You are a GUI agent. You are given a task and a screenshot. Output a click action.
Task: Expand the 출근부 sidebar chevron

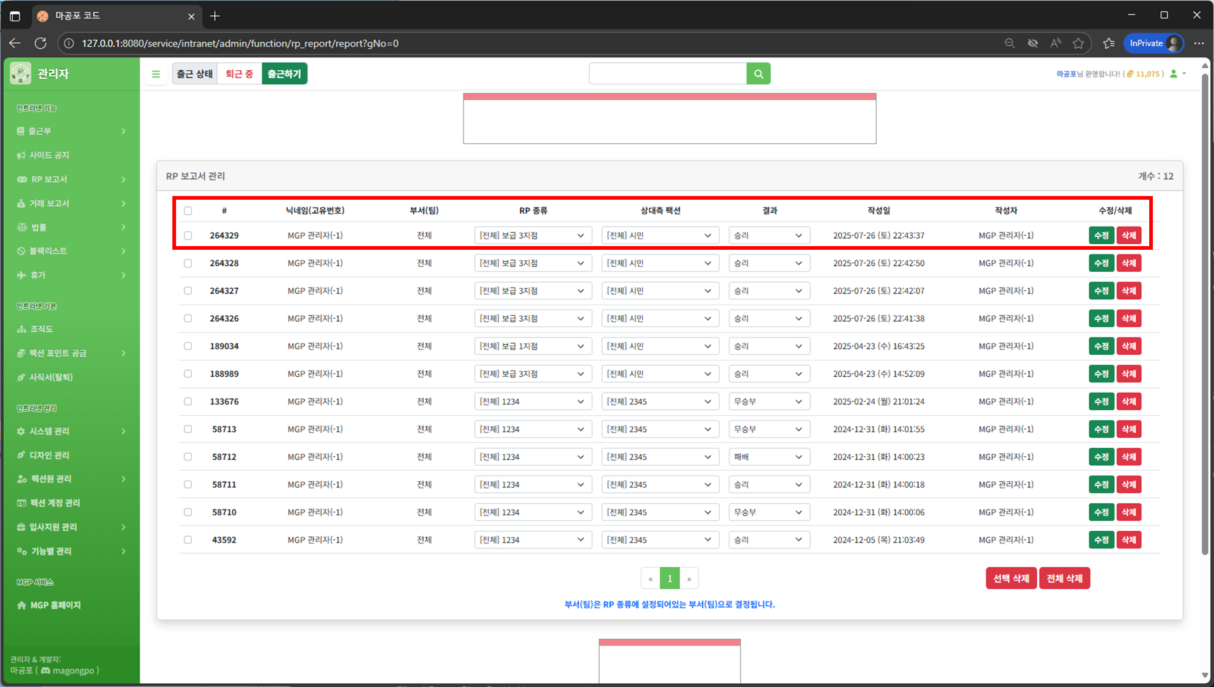coord(123,131)
